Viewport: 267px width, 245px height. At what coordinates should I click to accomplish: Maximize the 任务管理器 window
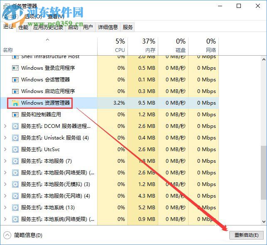pyautogui.click(x=239, y=6)
